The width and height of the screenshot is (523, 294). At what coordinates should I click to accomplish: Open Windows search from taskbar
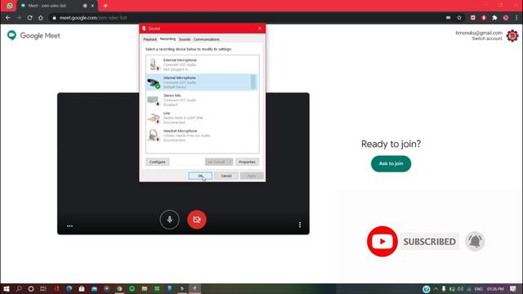click(x=19, y=288)
